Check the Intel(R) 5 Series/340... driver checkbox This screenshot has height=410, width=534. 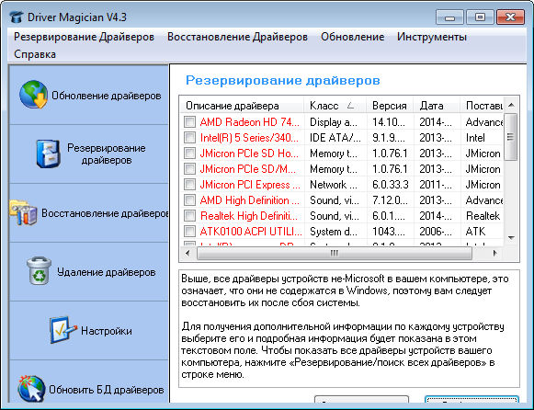coord(189,137)
